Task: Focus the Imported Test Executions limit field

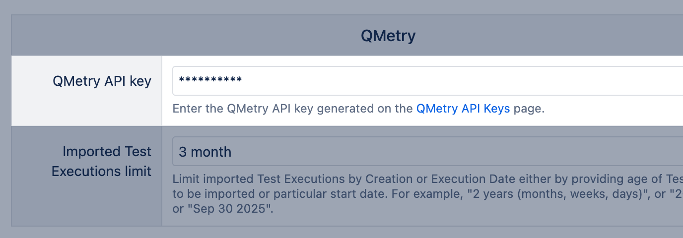Action: 427,151
